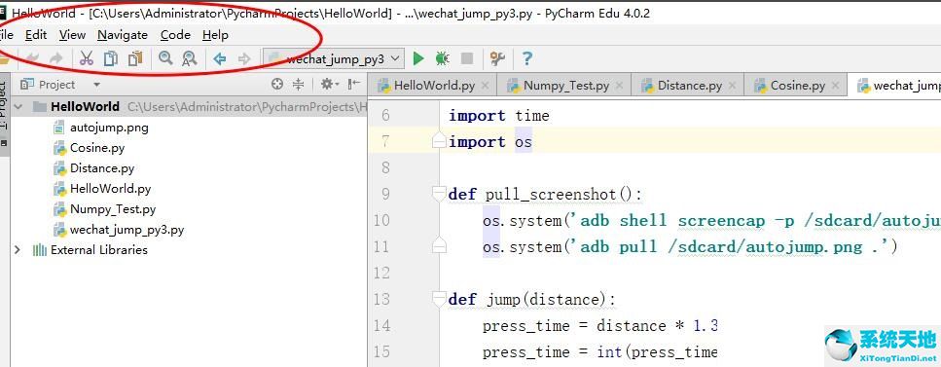The height and width of the screenshot is (367, 941).
Task: Open the Code menu
Action: click(x=175, y=35)
